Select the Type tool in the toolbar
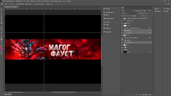Image resolution: width=171 pixels, height=96 pixels. click(1, 30)
